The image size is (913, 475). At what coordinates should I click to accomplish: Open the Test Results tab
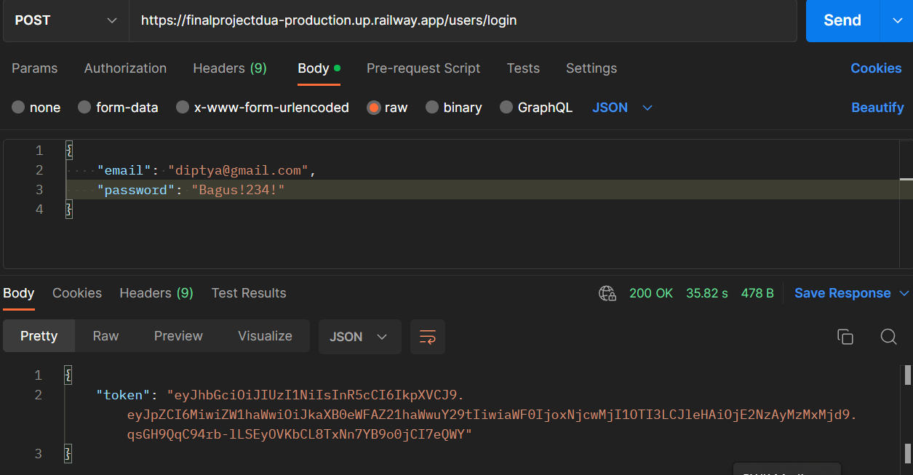(x=248, y=293)
